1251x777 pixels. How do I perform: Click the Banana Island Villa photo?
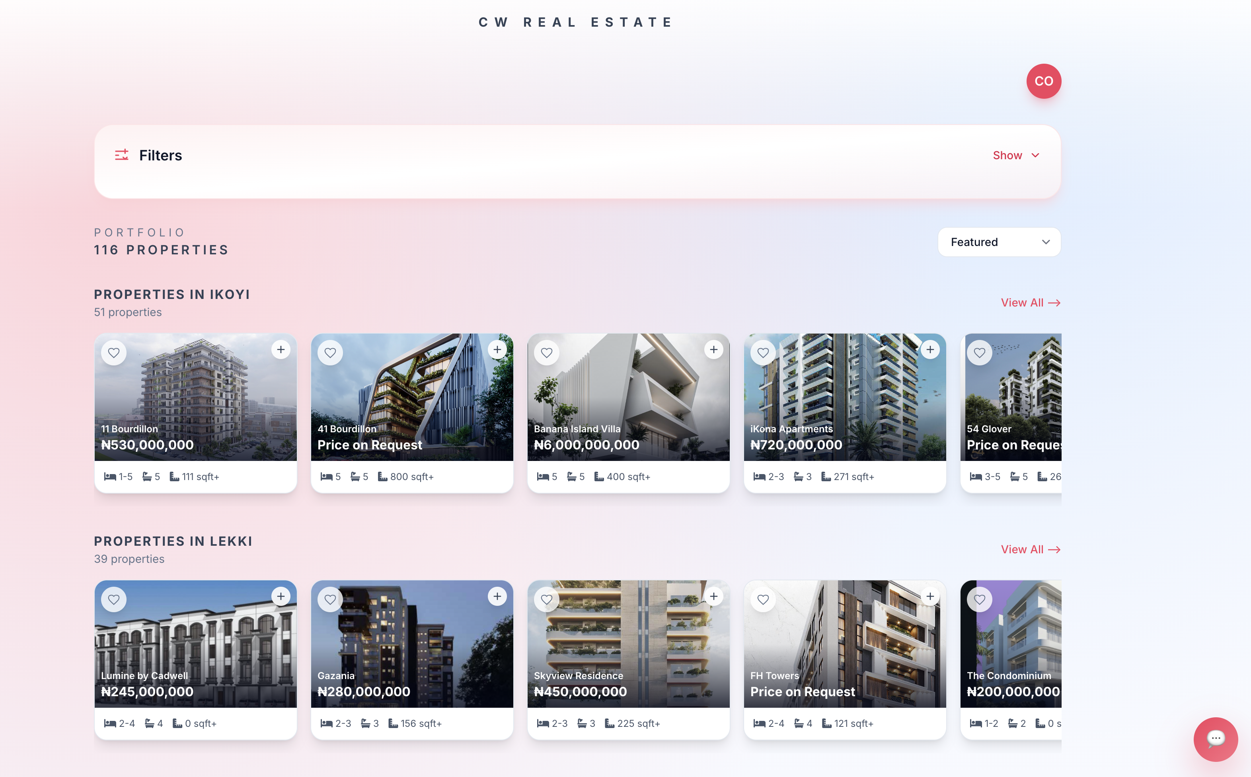tap(629, 398)
